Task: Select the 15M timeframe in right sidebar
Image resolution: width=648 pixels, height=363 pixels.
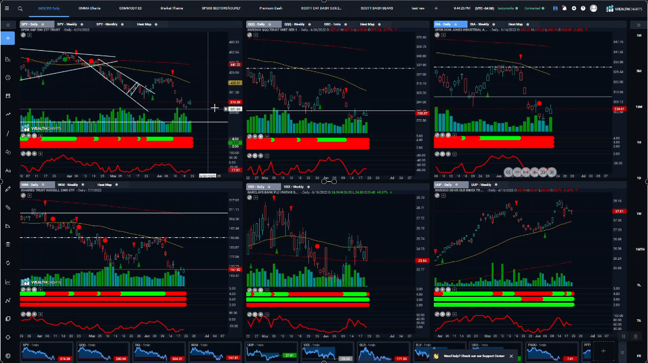Action: tap(639, 107)
